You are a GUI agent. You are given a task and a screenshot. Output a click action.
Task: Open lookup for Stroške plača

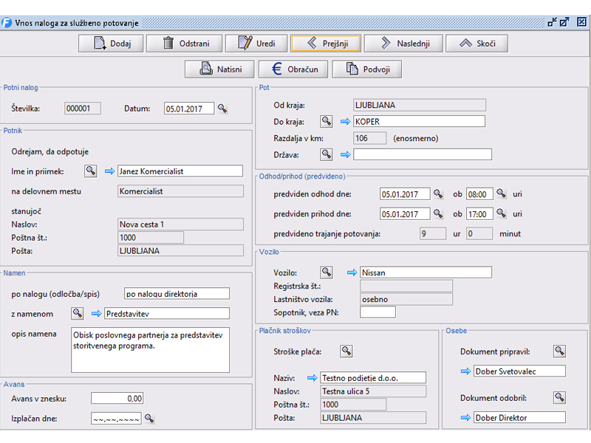[346, 351]
